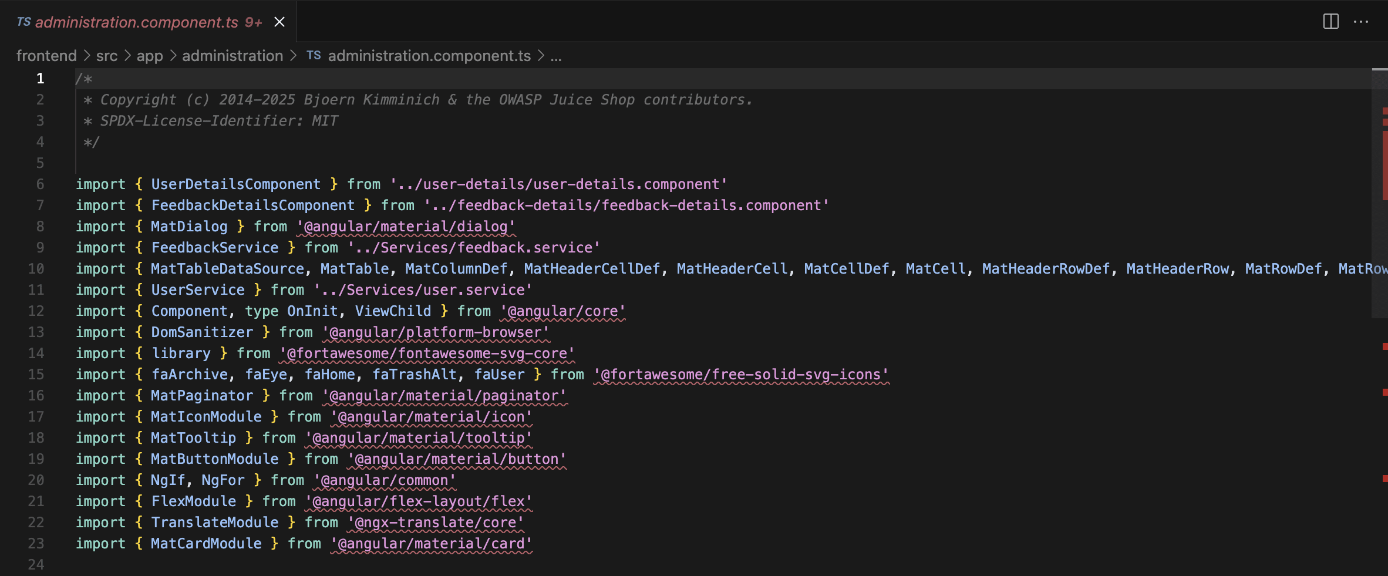Click the faArchive identifier

coord(190,375)
